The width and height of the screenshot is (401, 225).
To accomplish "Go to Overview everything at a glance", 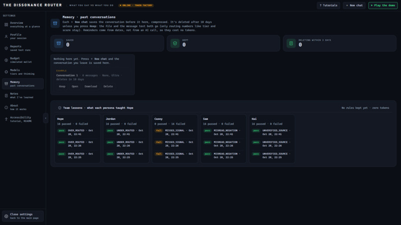I will [23, 24].
